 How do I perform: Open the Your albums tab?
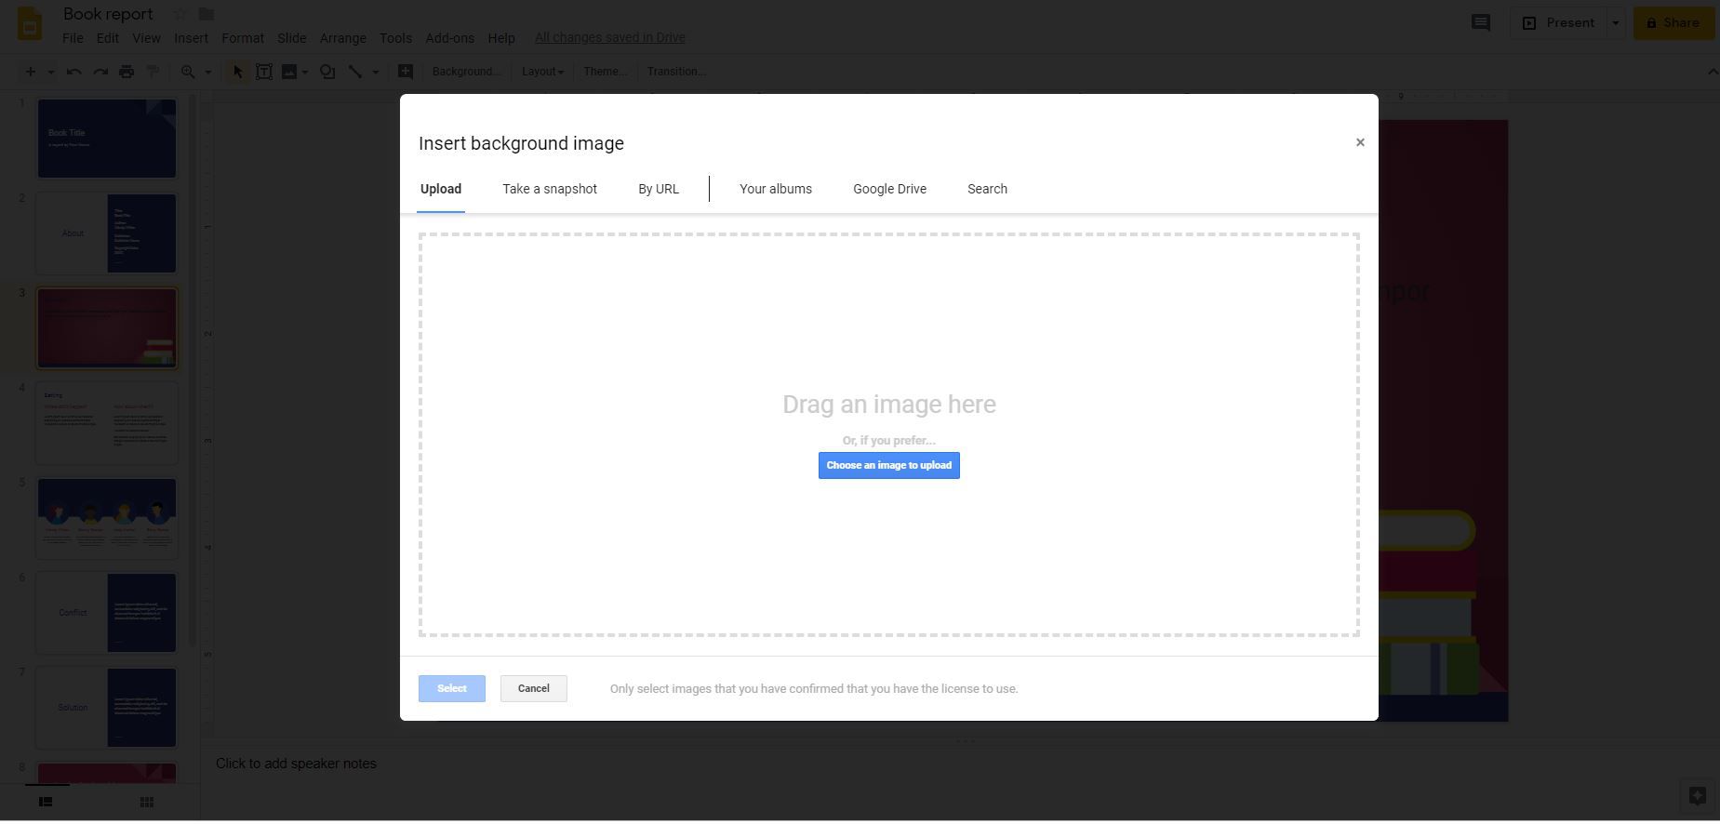pyautogui.click(x=776, y=189)
